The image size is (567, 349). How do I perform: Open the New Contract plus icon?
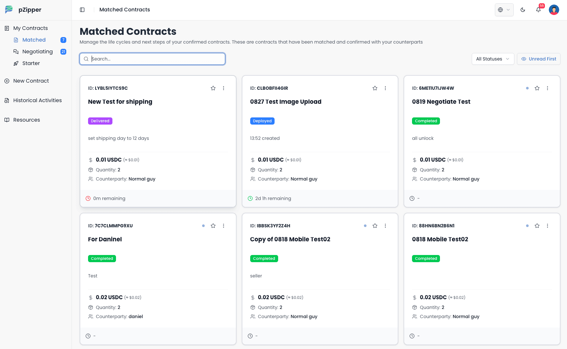[7, 81]
